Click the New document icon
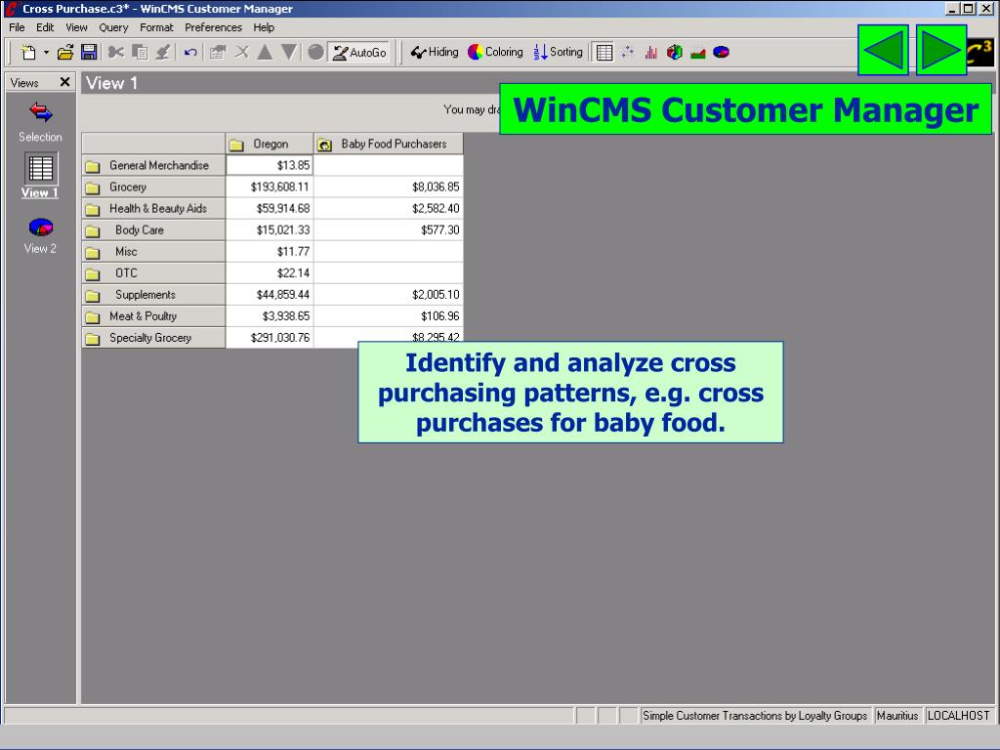 28,53
